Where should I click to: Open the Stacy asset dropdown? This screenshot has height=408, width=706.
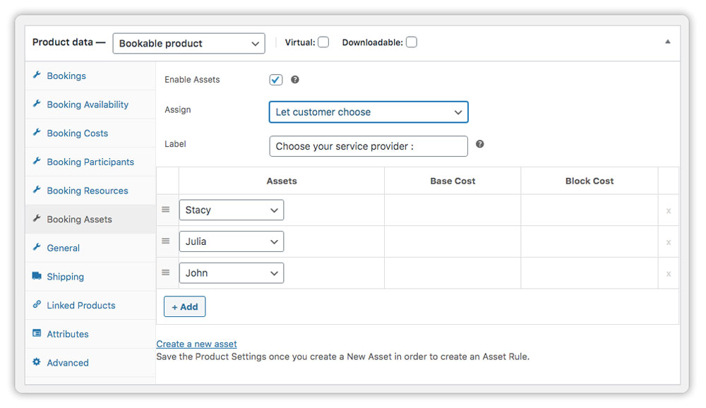click(232, 210)
